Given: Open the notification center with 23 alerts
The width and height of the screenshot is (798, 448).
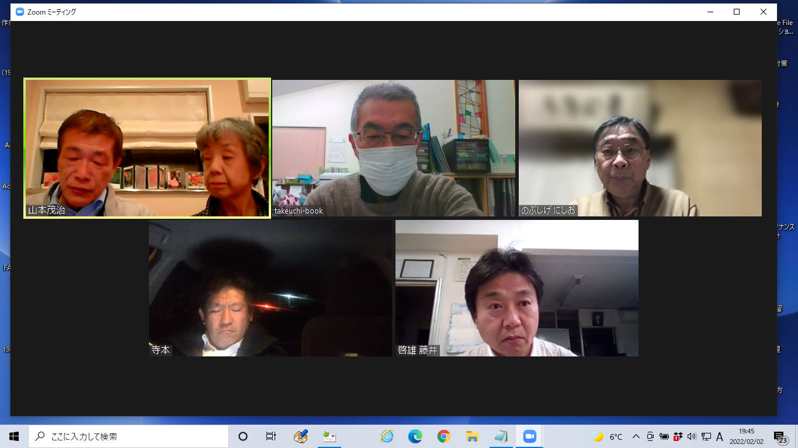Looking at the screenshot, I should (780, 437).
